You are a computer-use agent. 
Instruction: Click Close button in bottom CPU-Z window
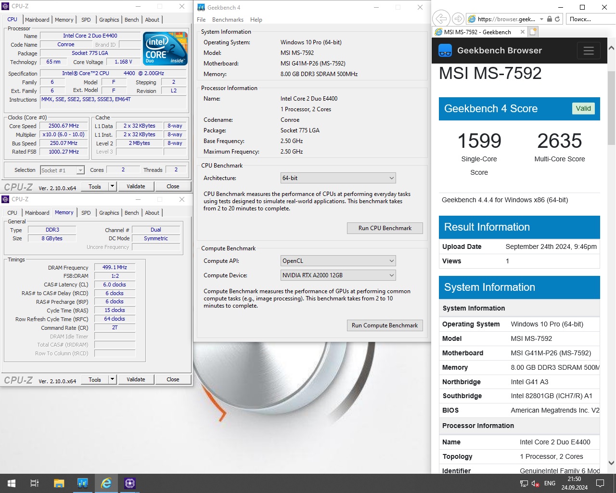(173, 379)
